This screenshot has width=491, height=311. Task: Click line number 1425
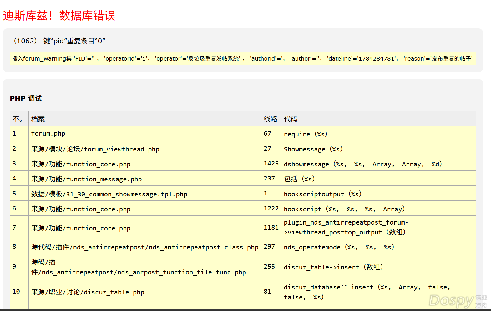pos(271,163)
